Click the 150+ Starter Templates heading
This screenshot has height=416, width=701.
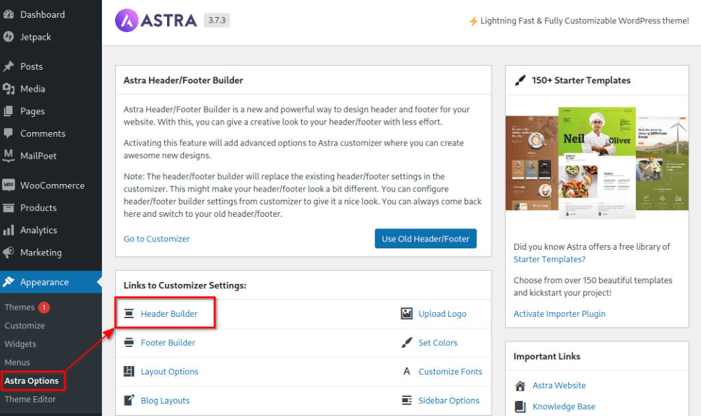581,81
